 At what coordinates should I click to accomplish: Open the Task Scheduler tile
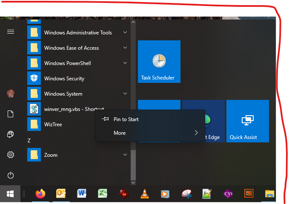click(x=159, y=62)
